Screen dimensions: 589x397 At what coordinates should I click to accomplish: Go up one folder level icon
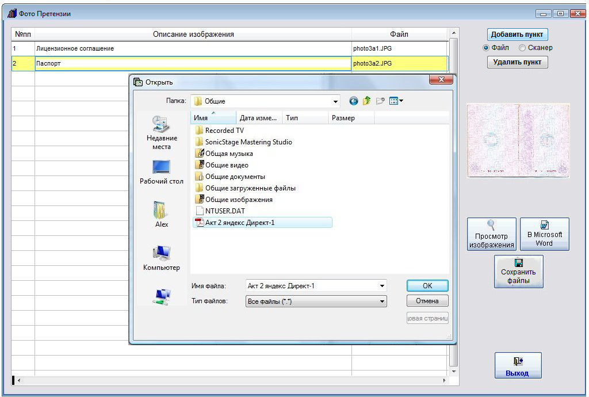coord(366,101)
